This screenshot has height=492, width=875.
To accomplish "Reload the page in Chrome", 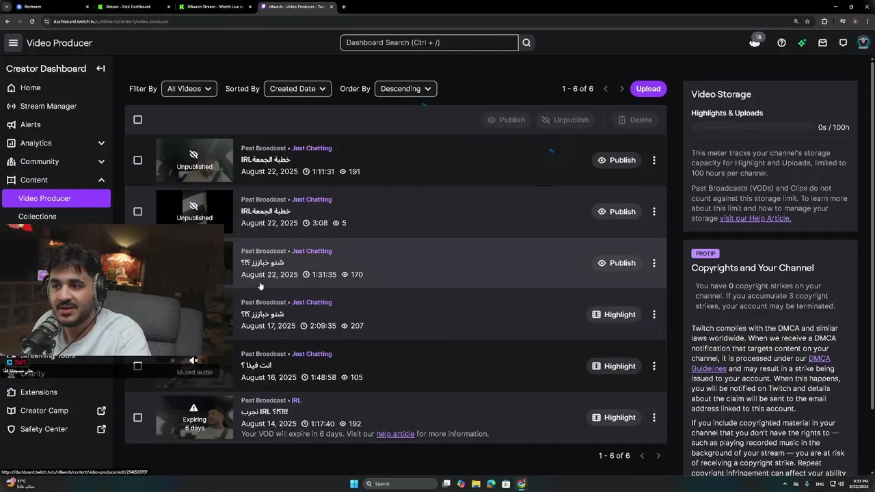I will (31, 21).
